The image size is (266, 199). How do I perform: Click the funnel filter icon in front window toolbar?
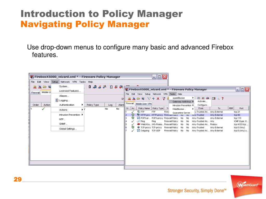(x=149, y=98)
